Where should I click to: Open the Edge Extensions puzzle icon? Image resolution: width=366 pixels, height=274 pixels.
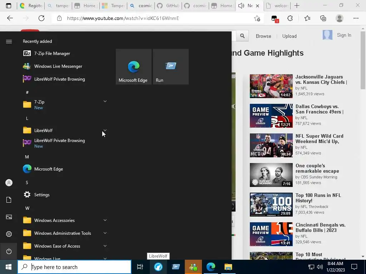click(290, 18)
